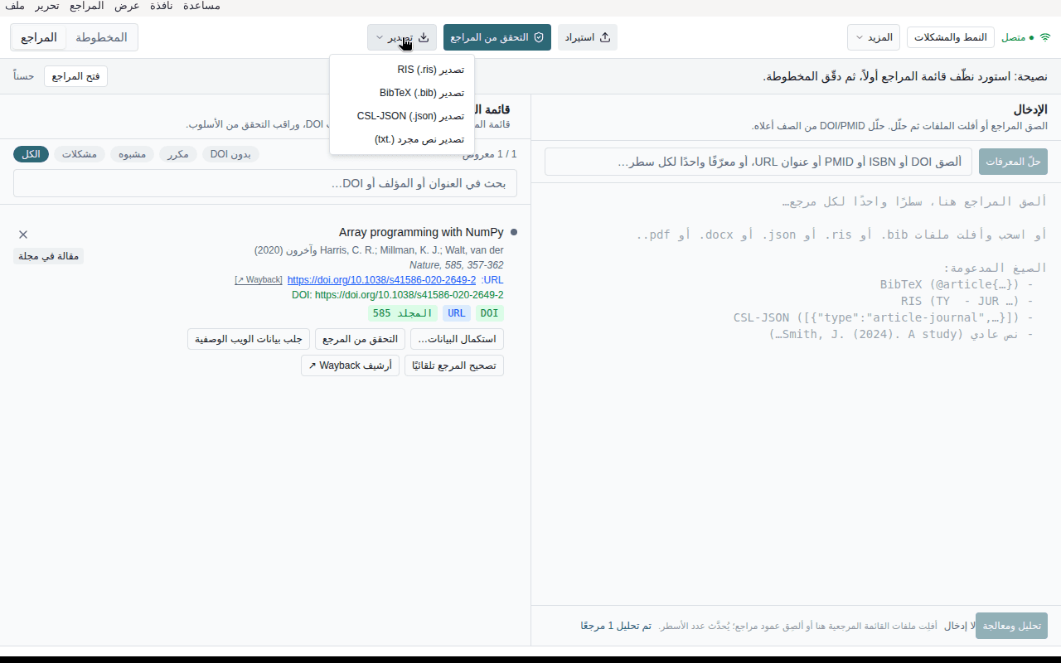Open the Wayback link beside URL
The height and width of the screenshot is (663, 1061).
tap(259, 280)
